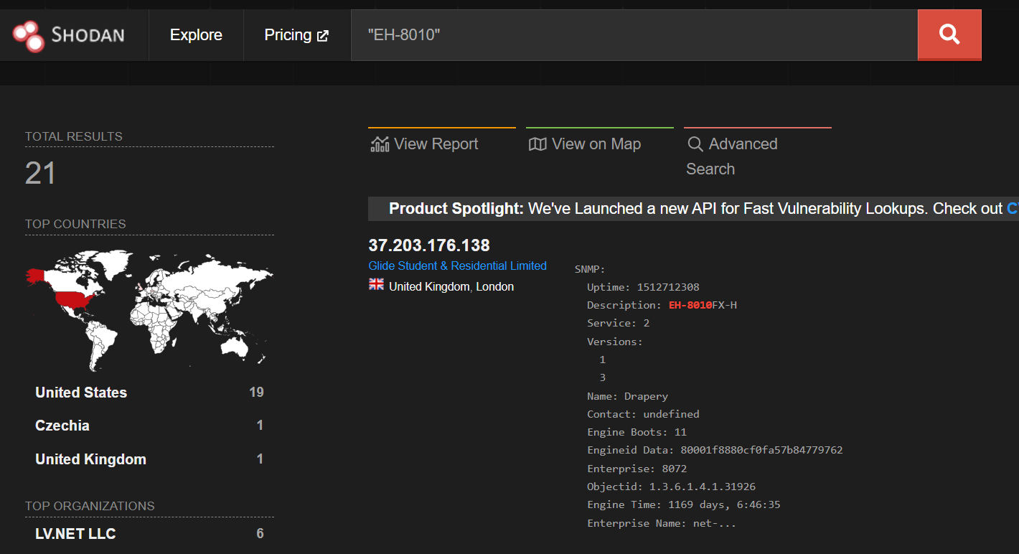Click the View on Map icon
This screenshot has height=554, width=1019.
537,144
